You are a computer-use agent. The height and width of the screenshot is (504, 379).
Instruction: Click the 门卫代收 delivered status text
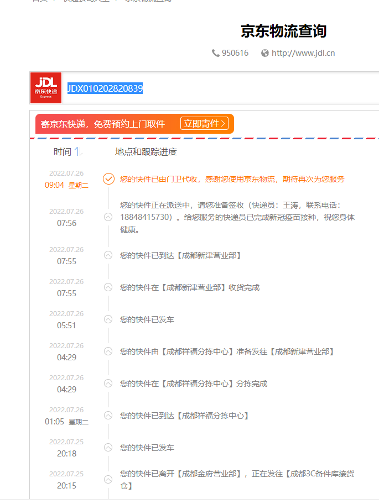232,179
